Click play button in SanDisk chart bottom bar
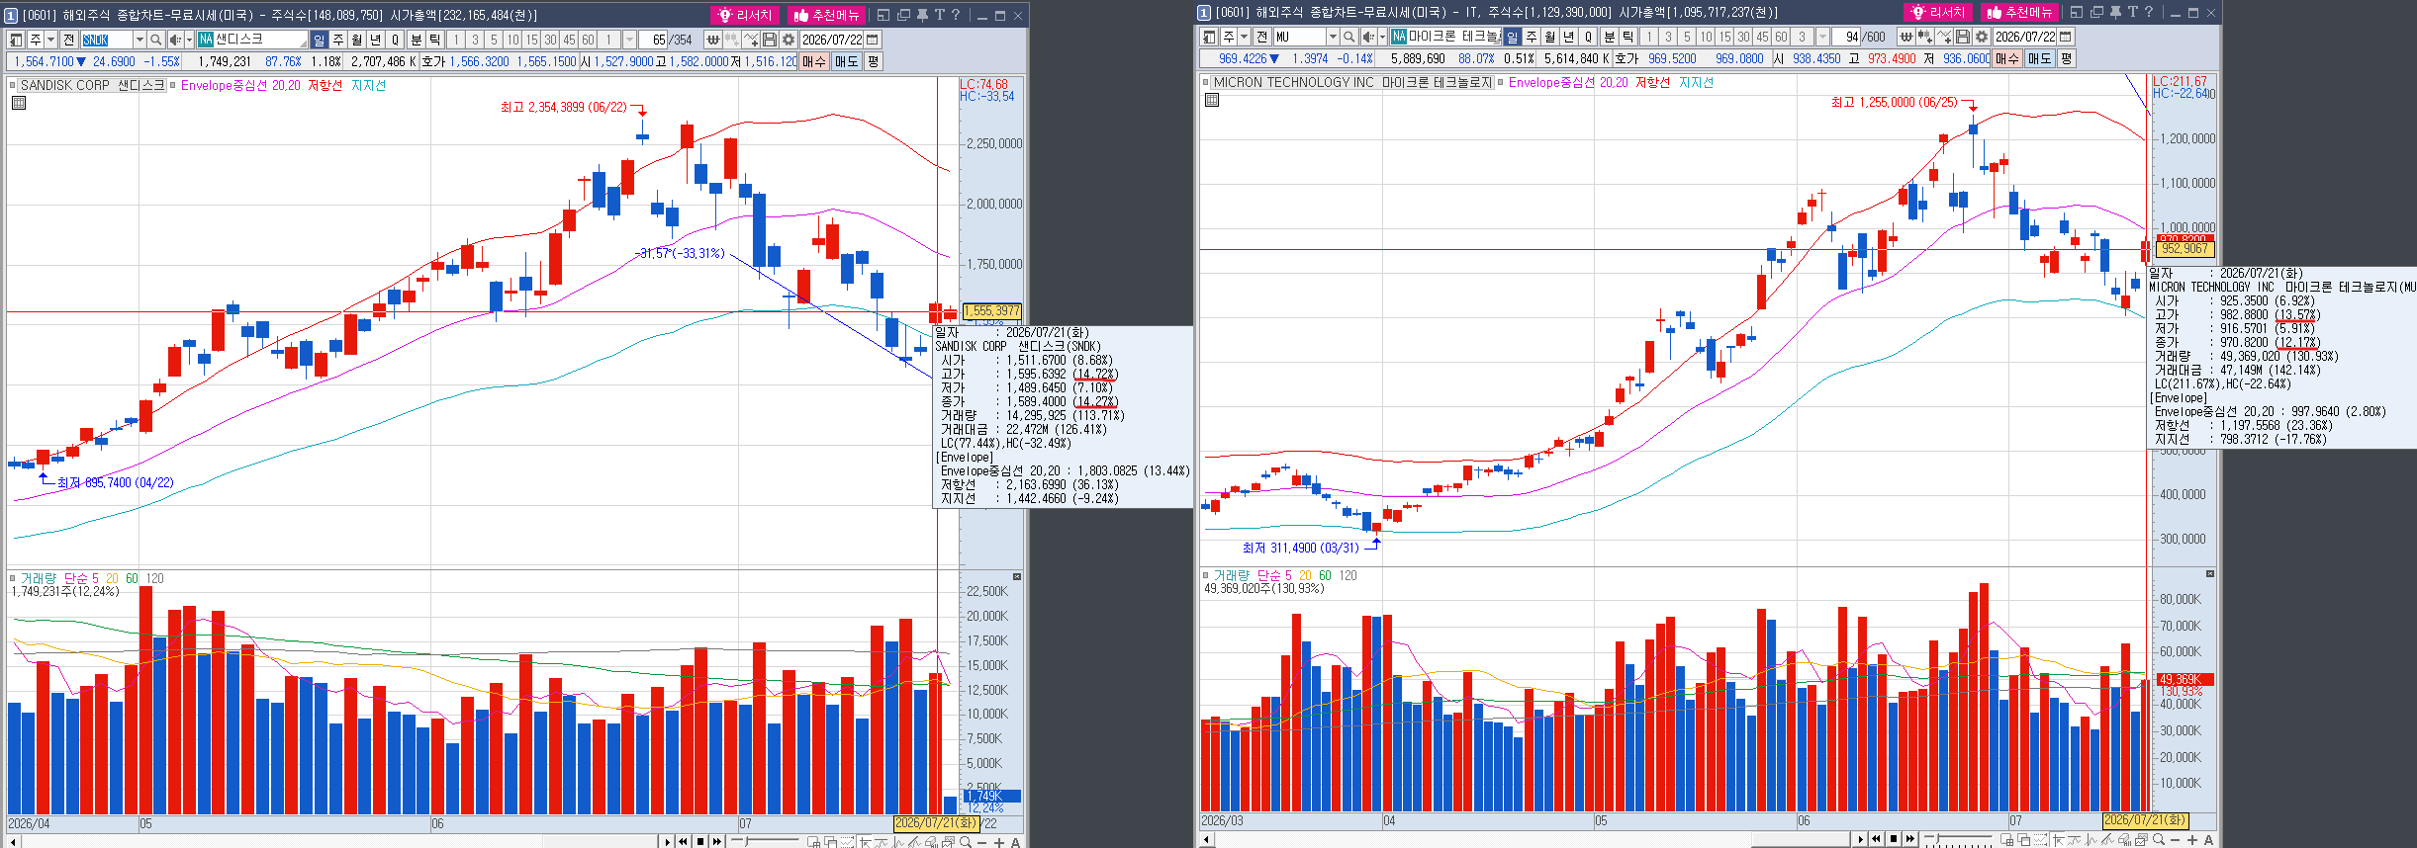 (x=667, y=842)
